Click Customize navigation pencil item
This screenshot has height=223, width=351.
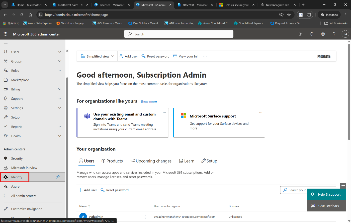tap(27, 209)
